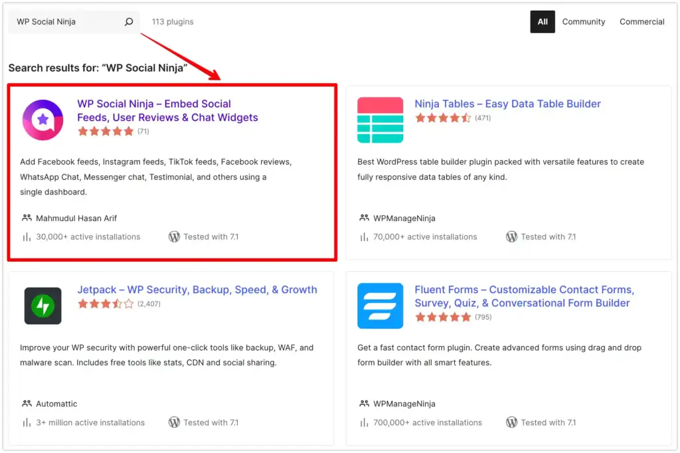Switch to the Community filter tab
Image resolution: width=680 pixels, height=453 pixels.
click(583, 22)
